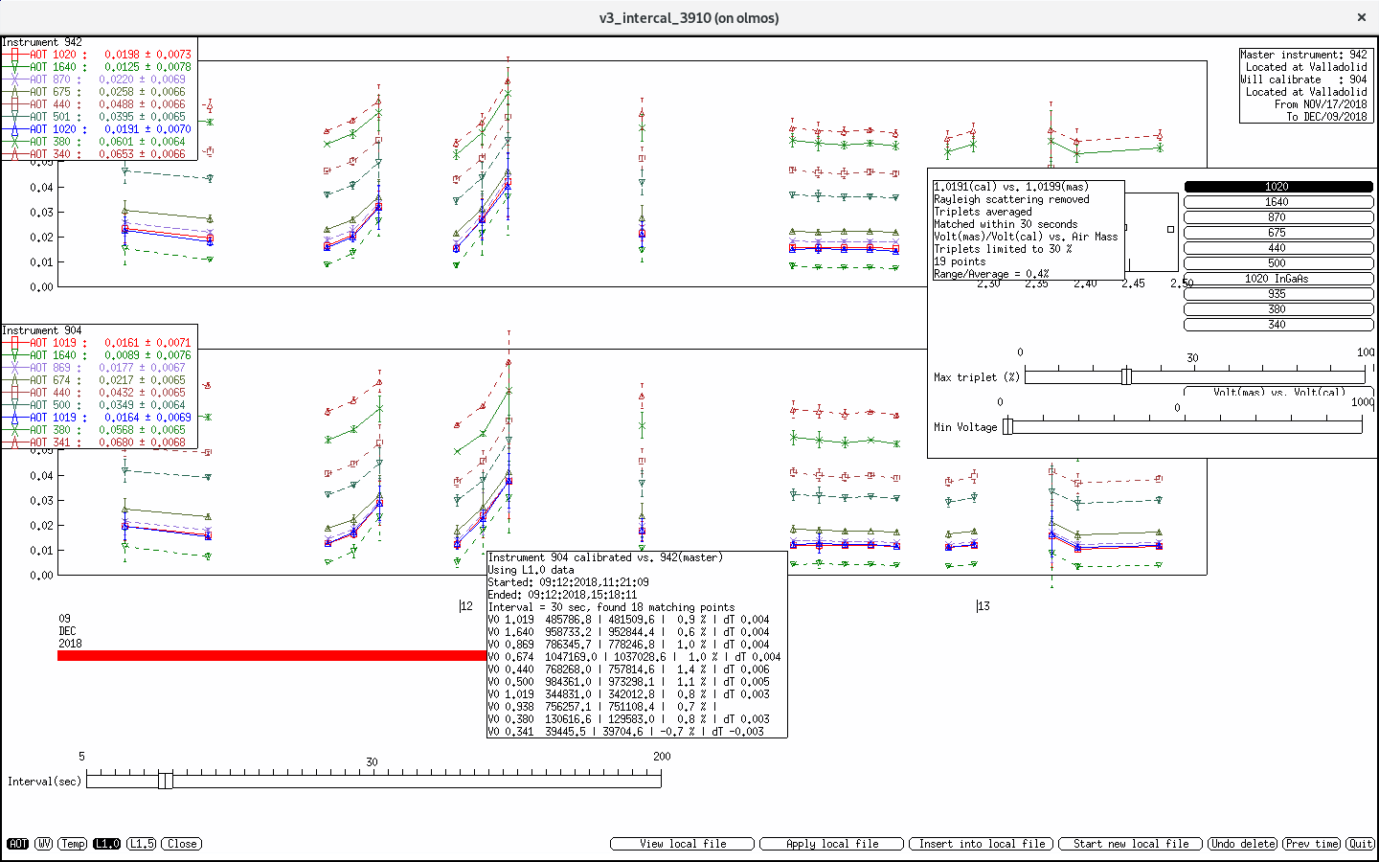The height and width of the screenshot is (862, 1379).
Task: Click the Max triplet (%) slider handle
Action: pos(1126,376)
